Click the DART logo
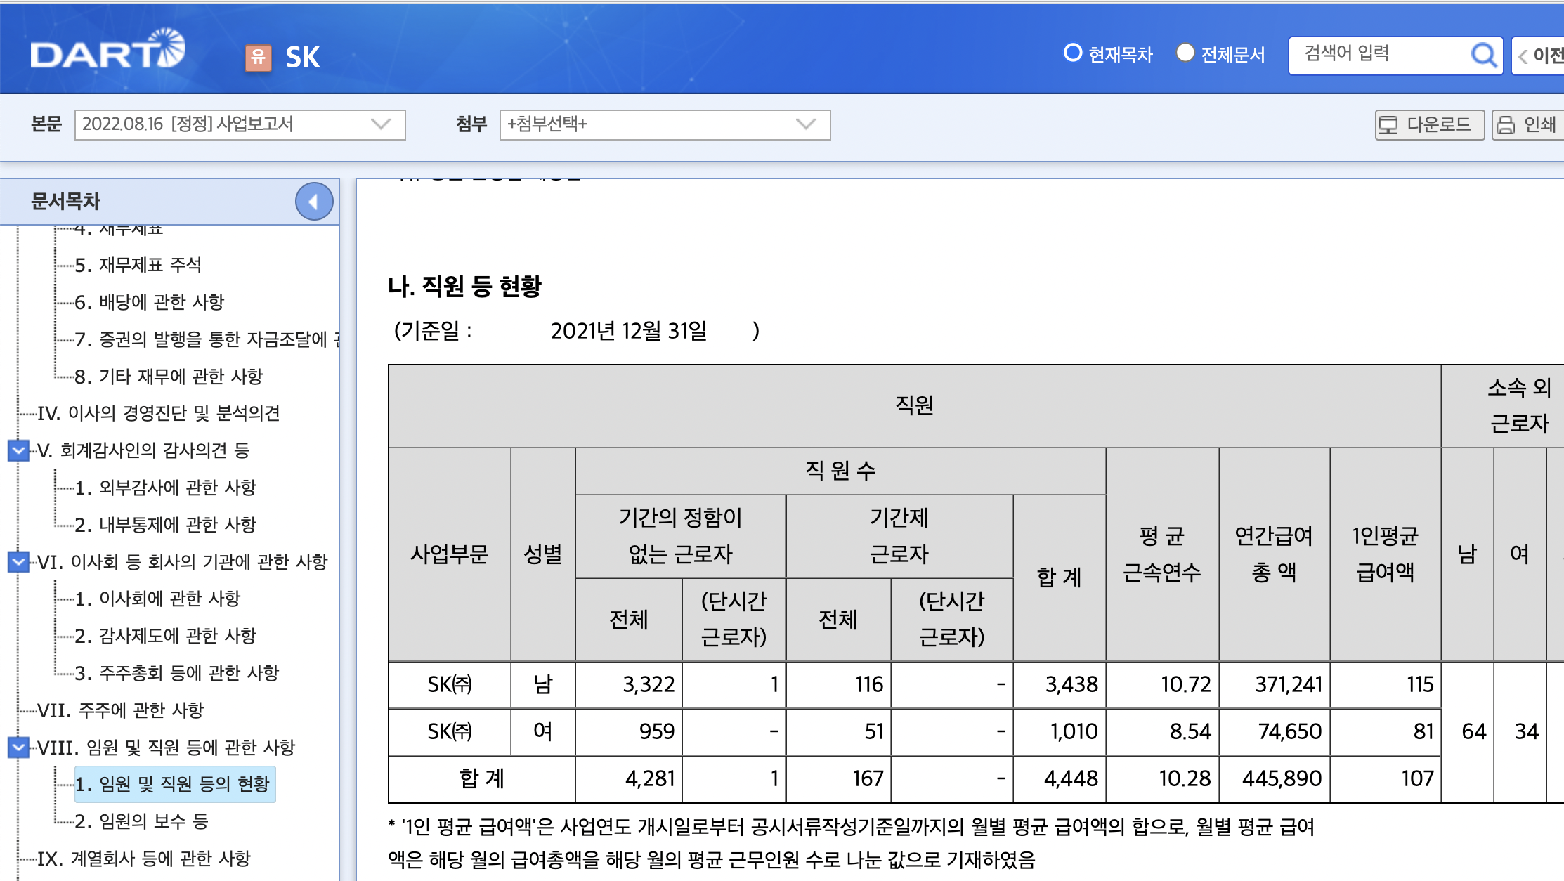 (x=107, y=51)
